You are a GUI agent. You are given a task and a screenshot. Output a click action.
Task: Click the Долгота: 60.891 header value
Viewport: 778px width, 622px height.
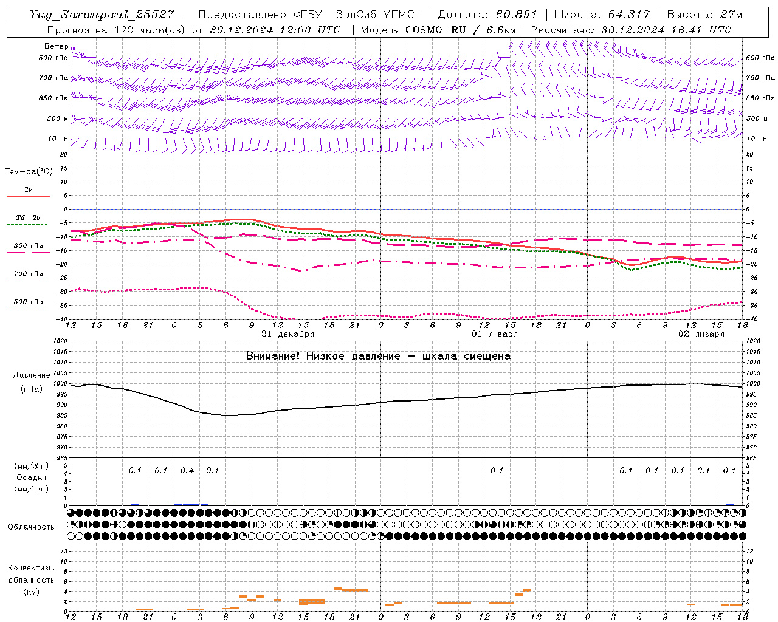[487, 15]
